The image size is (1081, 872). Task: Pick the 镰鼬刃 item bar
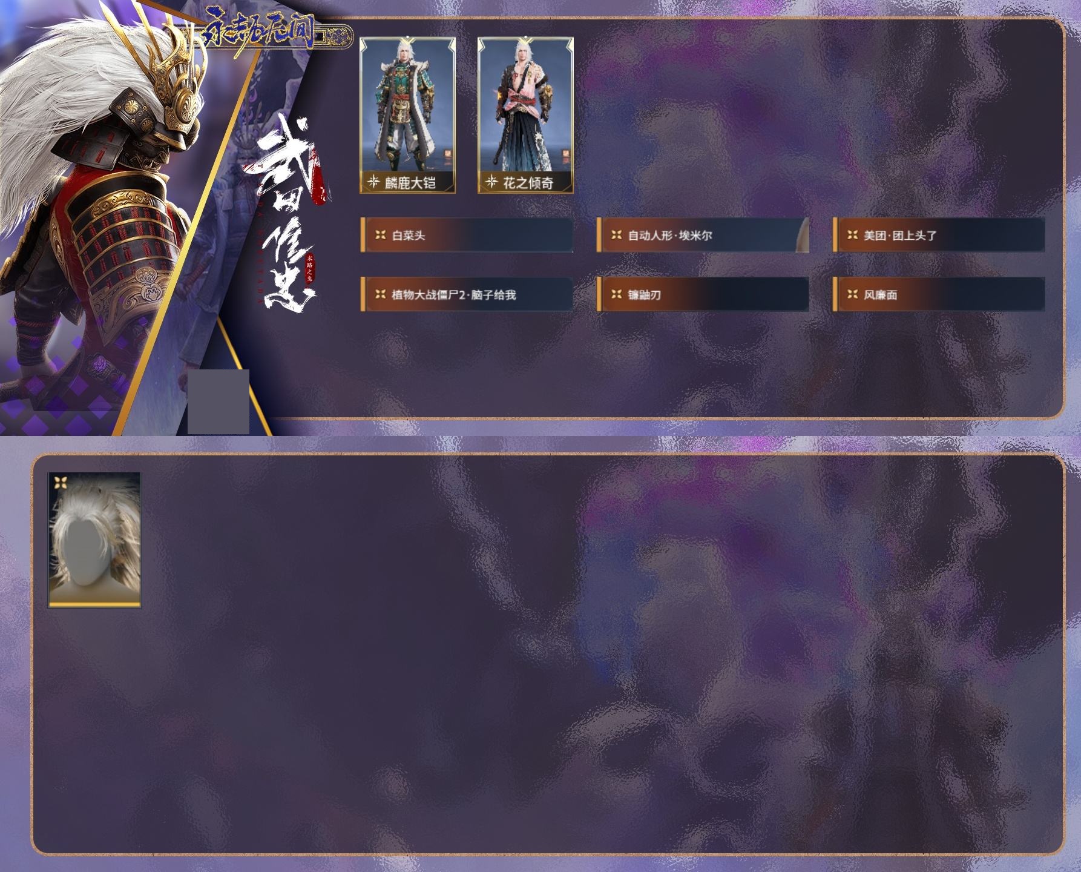tap(703, 294)
